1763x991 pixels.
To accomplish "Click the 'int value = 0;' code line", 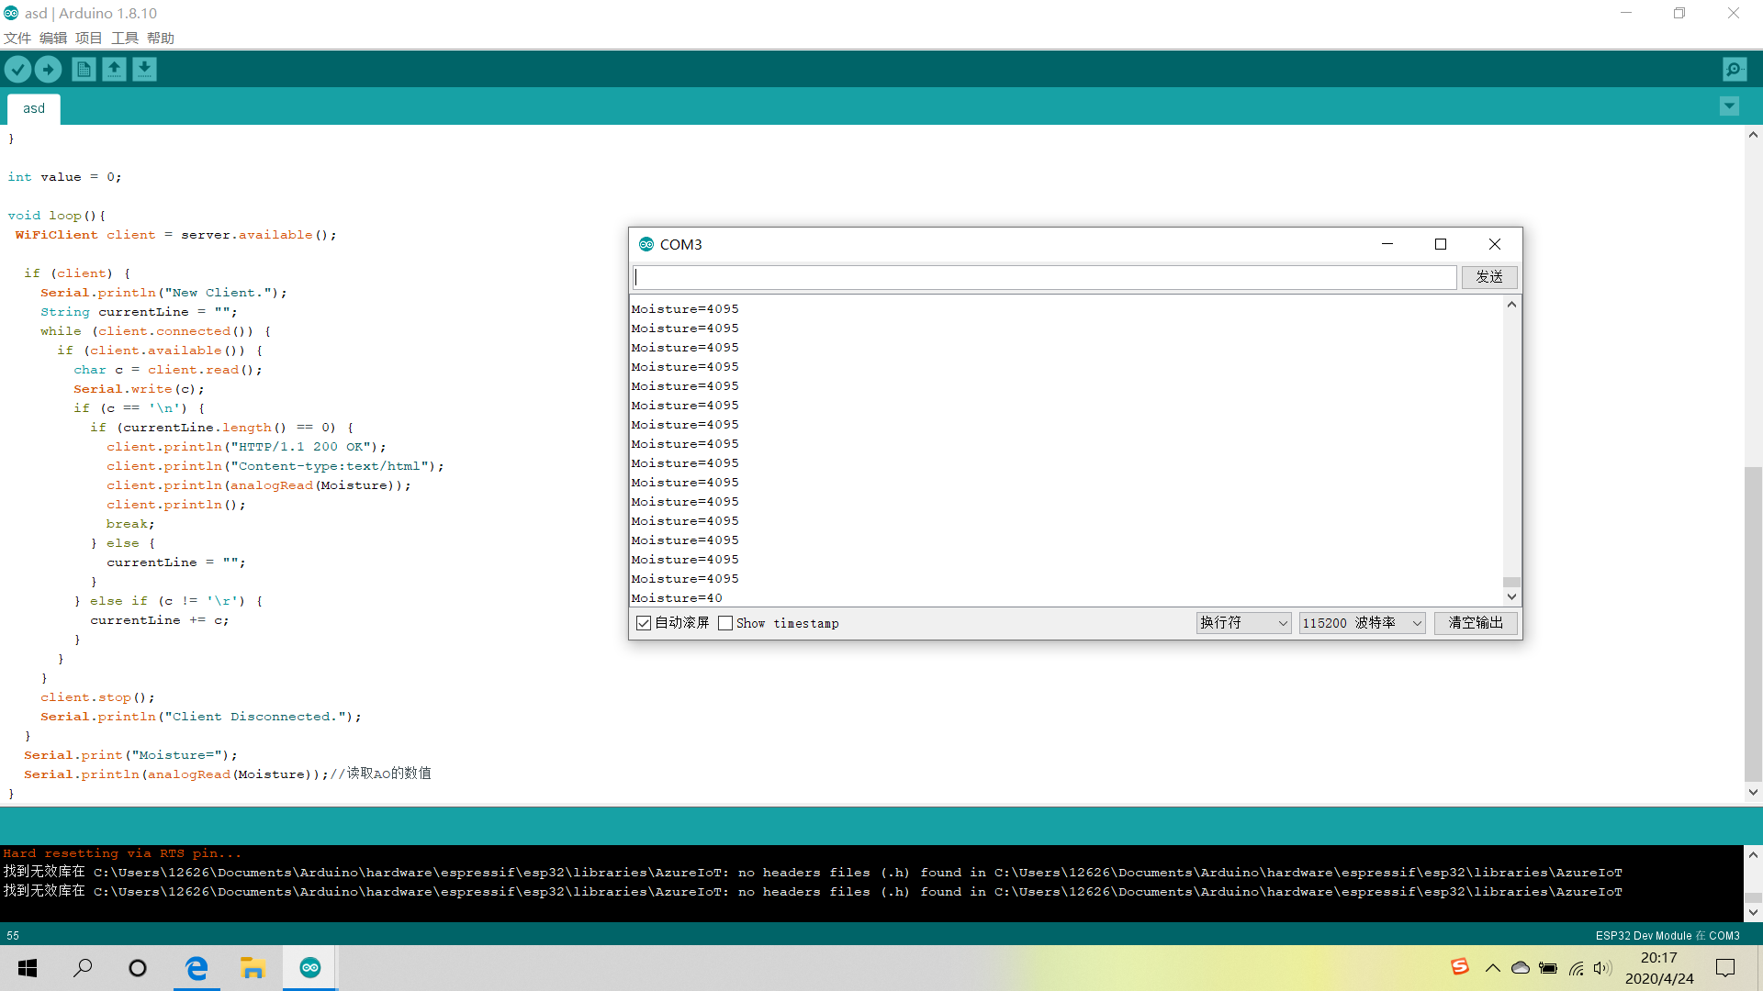I will (x=64, y=177).
